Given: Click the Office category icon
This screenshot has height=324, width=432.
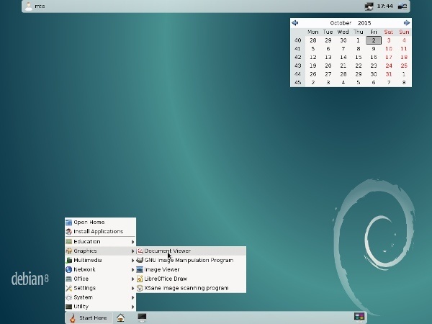Looking at the screenshot, I should pos(69,279).
